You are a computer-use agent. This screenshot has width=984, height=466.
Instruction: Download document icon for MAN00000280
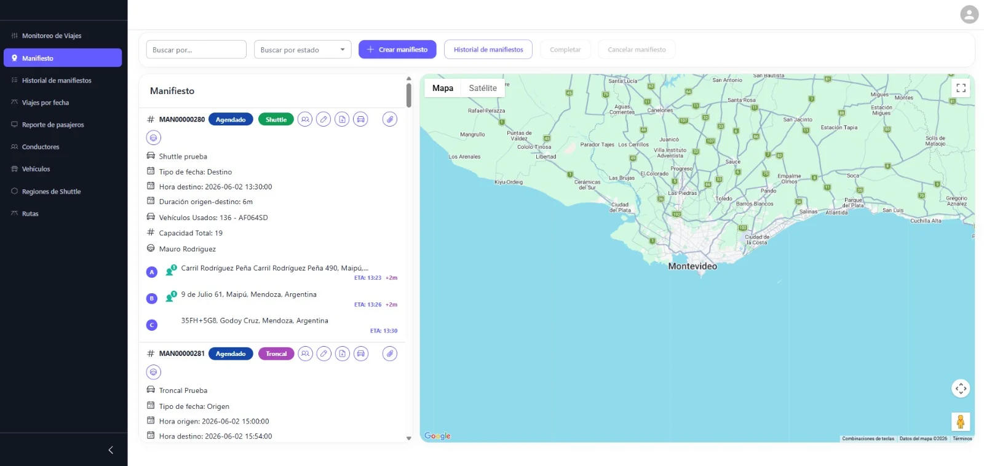(343, 119)
